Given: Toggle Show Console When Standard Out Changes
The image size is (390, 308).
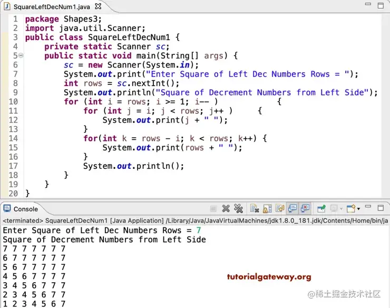Looking at the screenshot, I should [292, 208].
